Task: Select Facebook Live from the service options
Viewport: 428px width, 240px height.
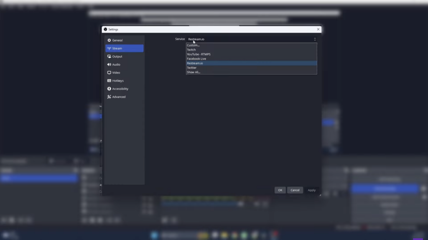Action: [x=196, y=59]
